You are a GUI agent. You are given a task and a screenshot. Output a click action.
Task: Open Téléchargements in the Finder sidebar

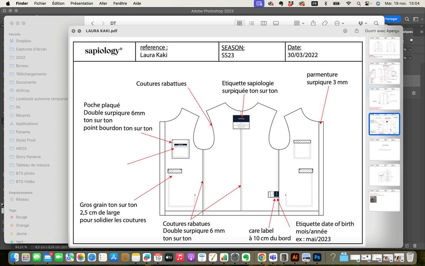(31, 74)
